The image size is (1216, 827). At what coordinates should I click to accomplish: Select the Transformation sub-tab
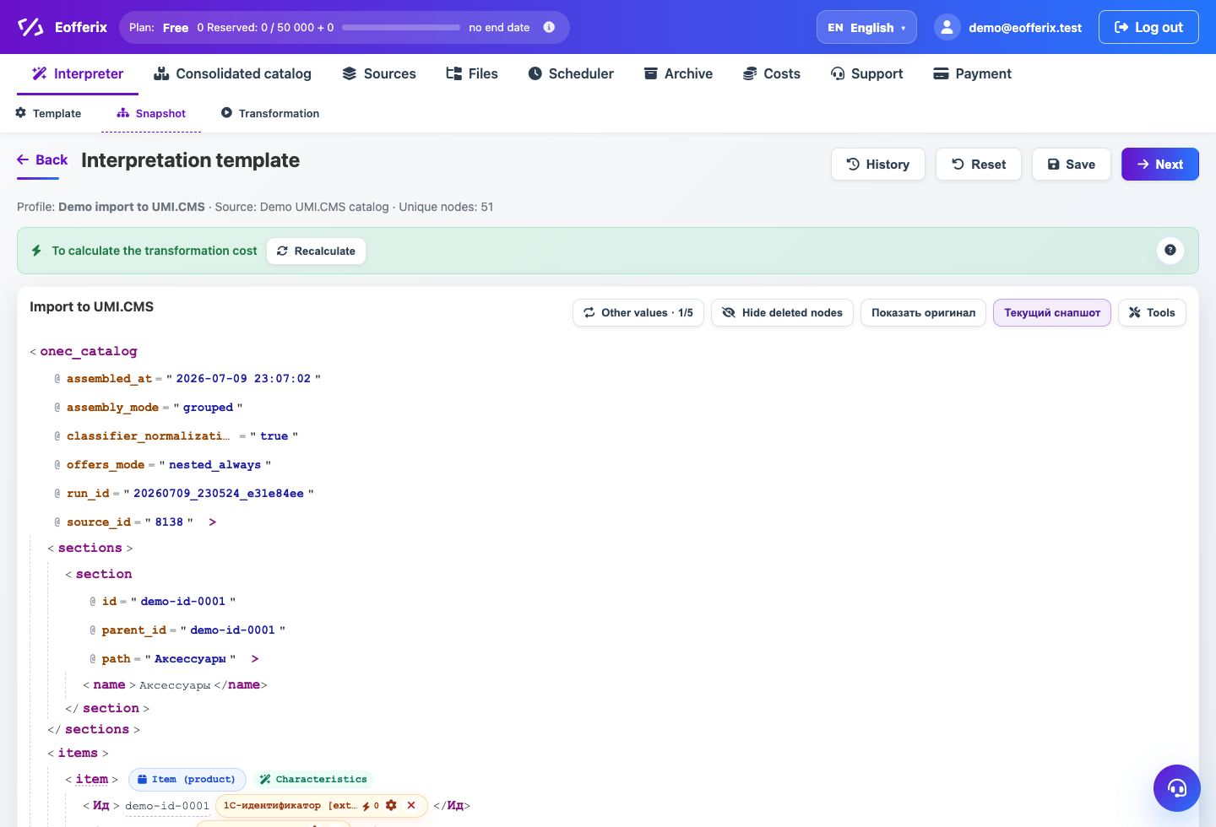270,113
